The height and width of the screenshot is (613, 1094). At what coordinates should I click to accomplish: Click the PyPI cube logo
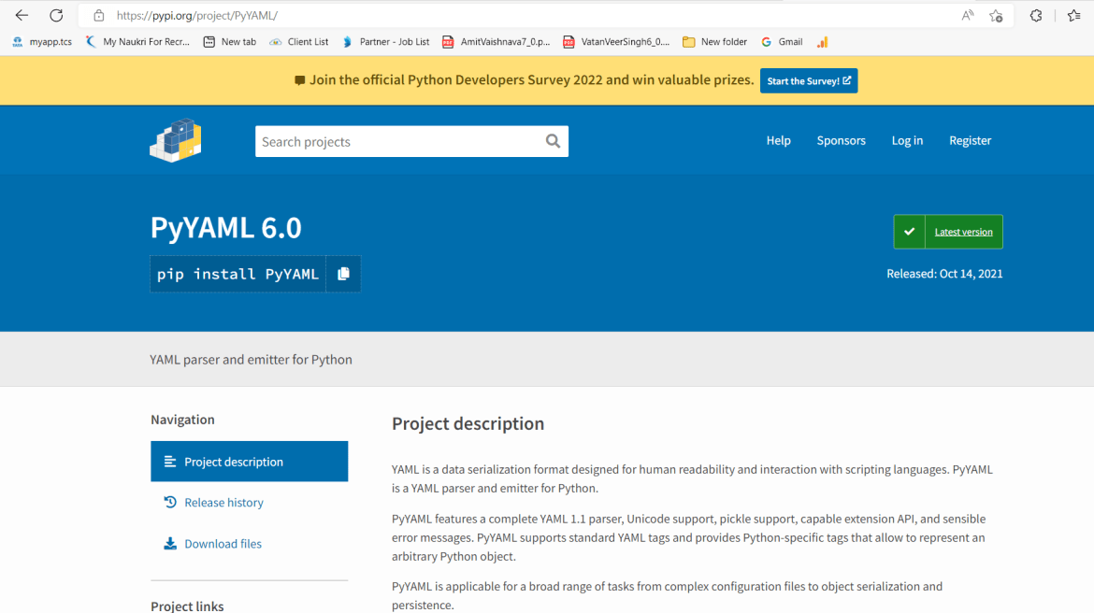tap(176, 140)
